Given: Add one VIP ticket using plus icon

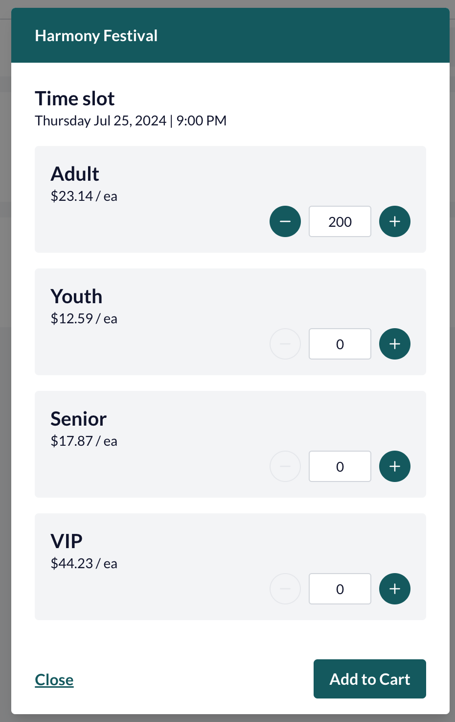Looking at the screenshot, I should pyautogui.click(x=395, y=589).
